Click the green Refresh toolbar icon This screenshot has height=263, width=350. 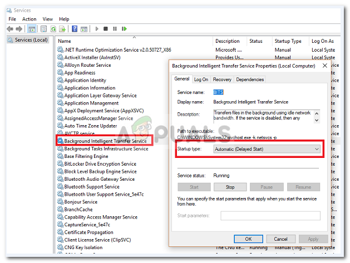tap(53, 29)
